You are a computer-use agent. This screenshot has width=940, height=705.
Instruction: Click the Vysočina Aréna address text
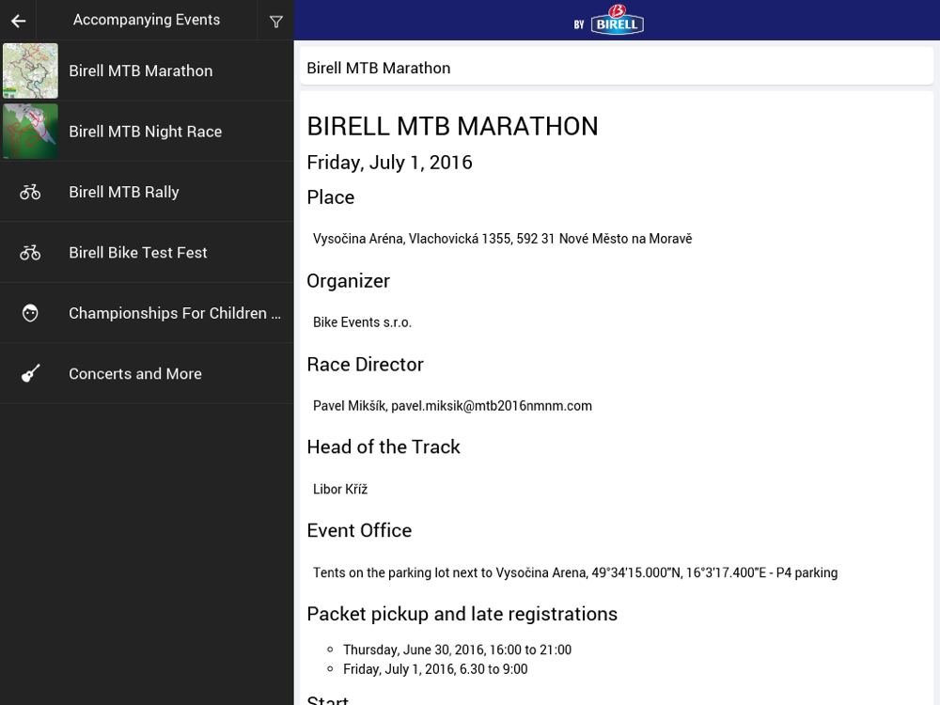pos(502,239)
